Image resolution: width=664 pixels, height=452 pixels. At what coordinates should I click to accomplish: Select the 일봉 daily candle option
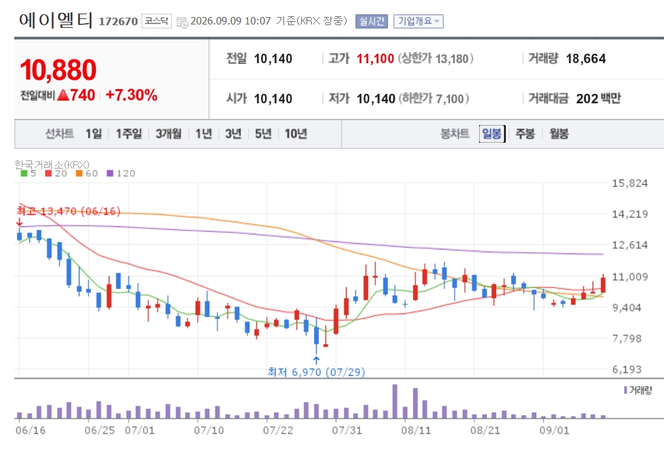click(492, 135)
